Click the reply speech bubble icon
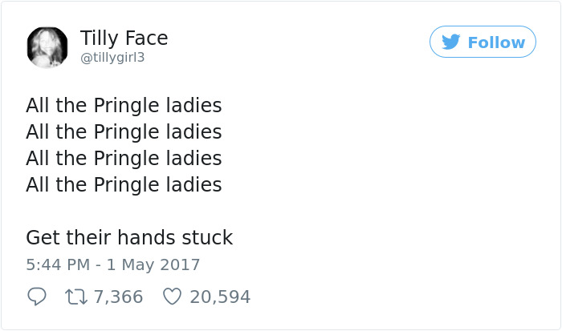 36,297
